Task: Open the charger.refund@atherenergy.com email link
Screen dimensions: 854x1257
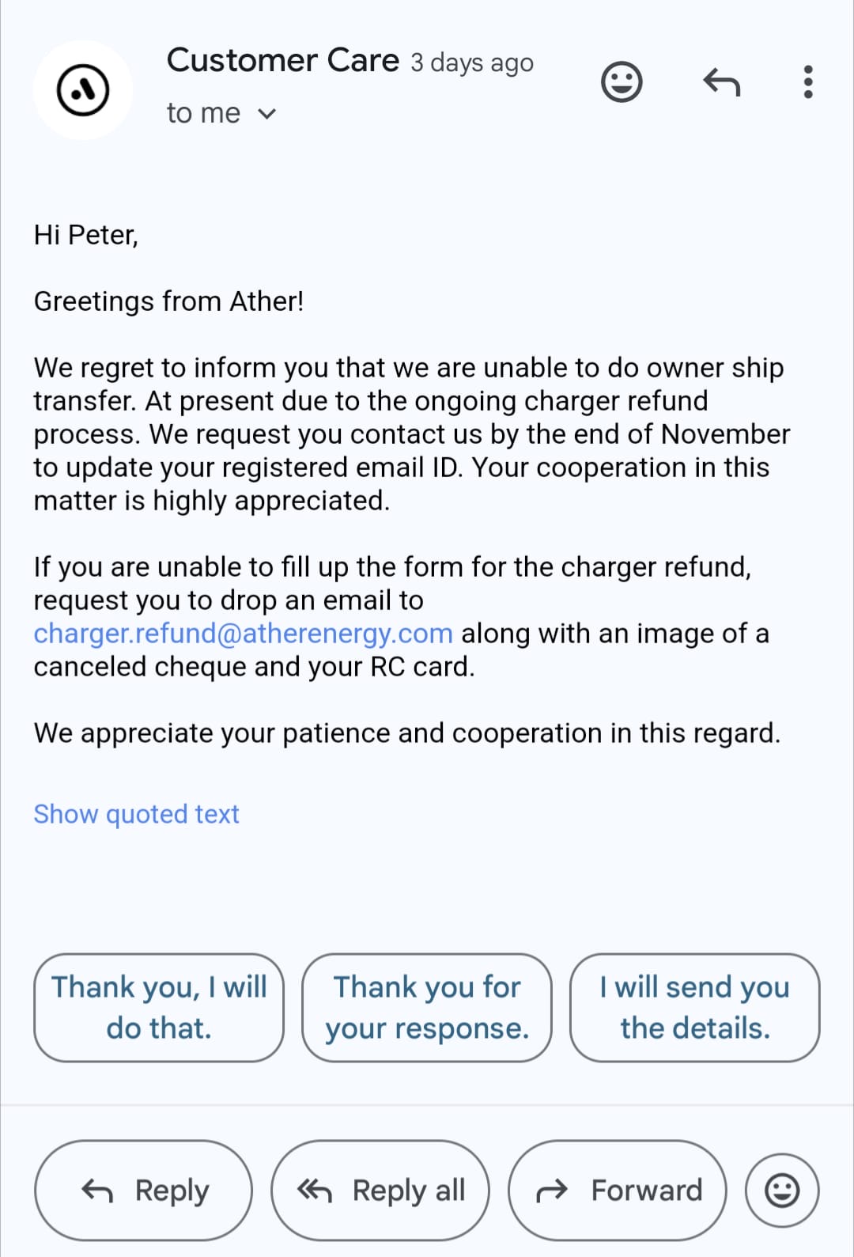Action: click(243, 634)
